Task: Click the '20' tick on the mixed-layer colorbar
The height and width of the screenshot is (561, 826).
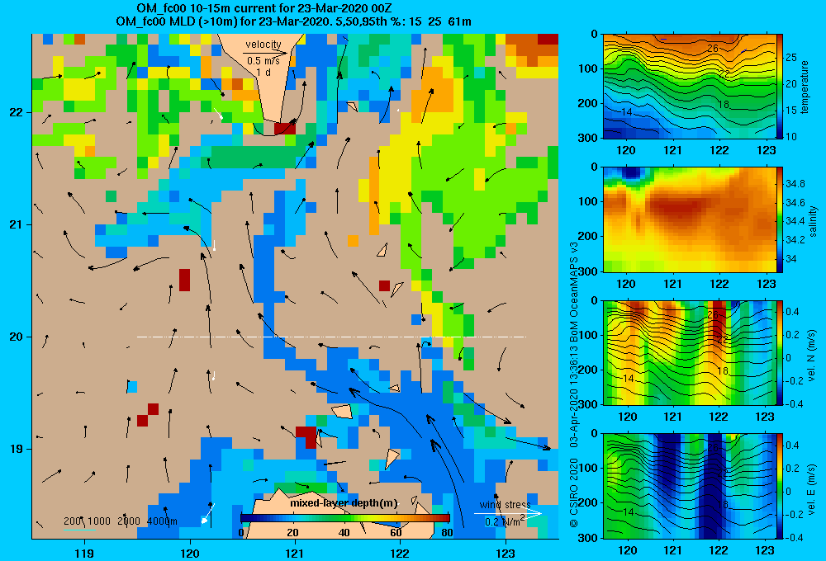Action: coord(292,533)
